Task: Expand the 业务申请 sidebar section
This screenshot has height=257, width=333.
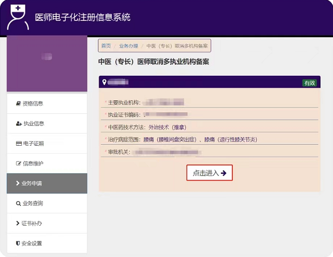Action: tap(46, 183)
